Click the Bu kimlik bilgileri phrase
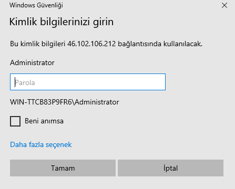The image size is (235, 189). (x=37, y=44)
